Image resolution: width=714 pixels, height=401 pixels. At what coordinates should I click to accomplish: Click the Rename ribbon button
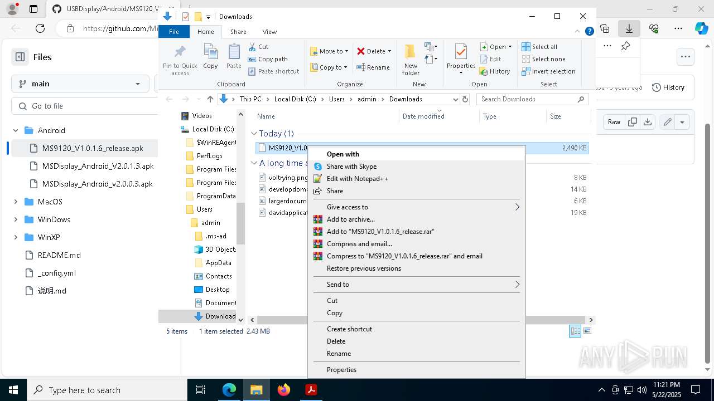pos(373,67)
